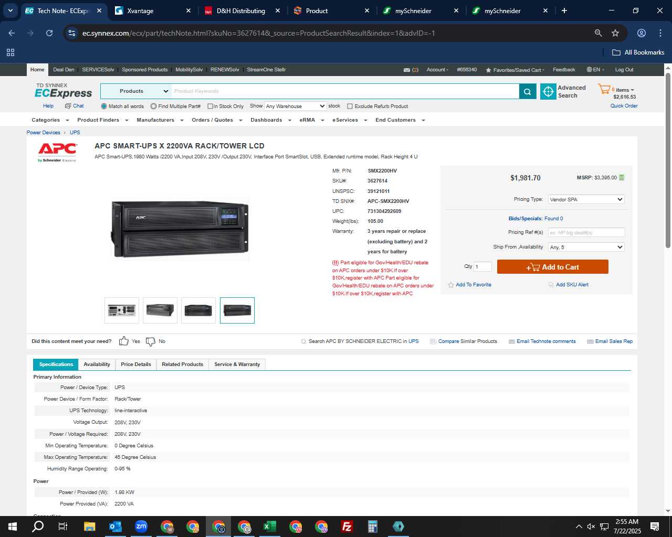
Task: Check Exclude Refurb Product box
Action: pyautogui.click(x=350, y=106)
